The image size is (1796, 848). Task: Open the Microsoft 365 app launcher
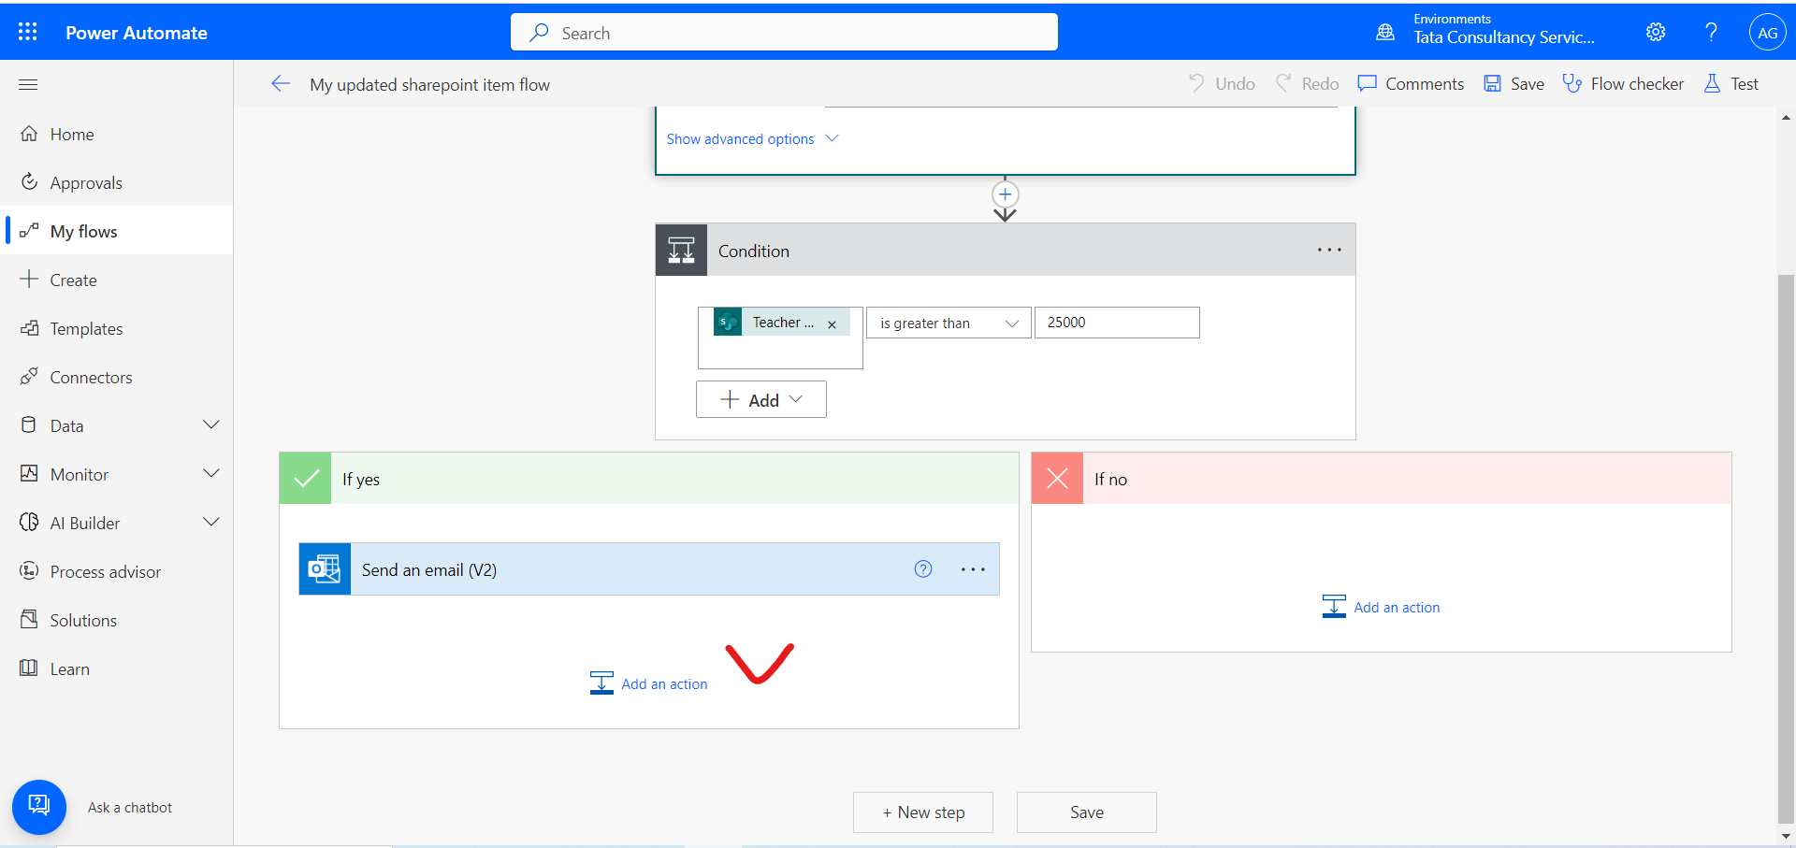click(x=27, y=31)
